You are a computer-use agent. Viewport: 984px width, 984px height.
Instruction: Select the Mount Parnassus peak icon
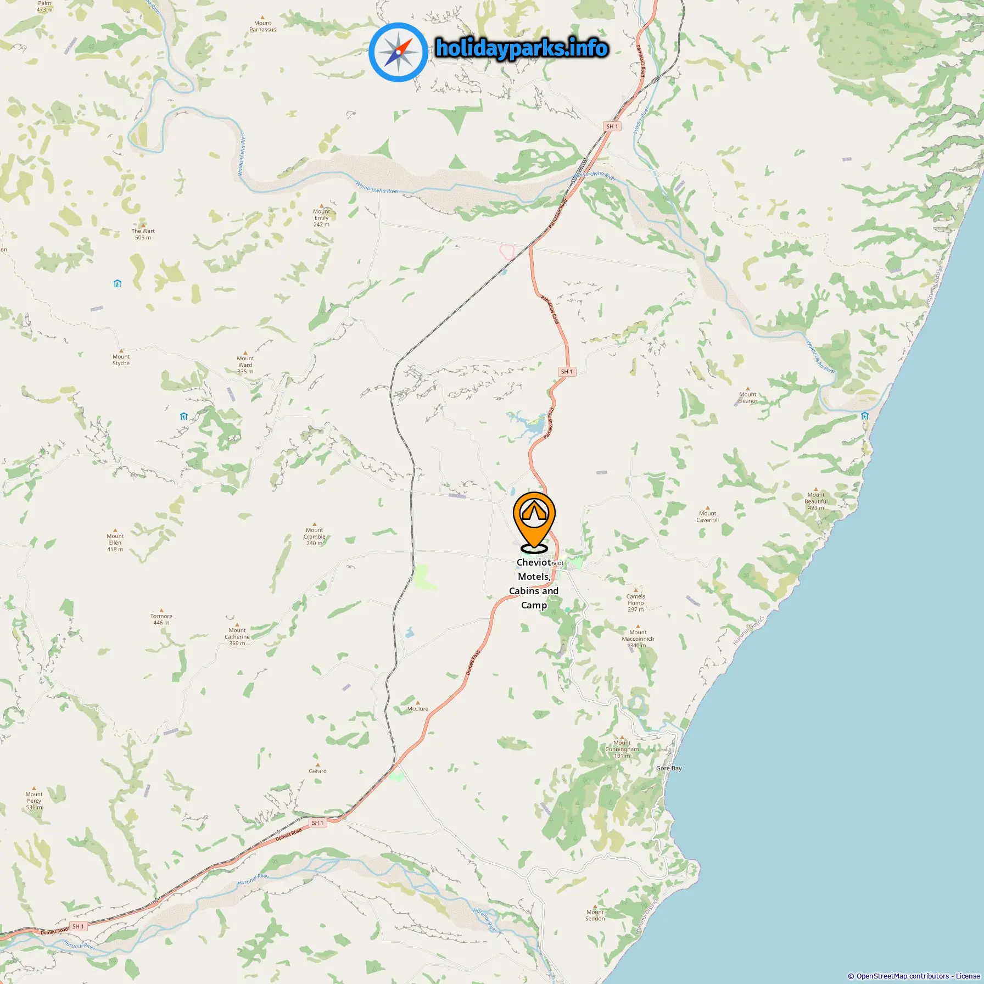[262, 17]
